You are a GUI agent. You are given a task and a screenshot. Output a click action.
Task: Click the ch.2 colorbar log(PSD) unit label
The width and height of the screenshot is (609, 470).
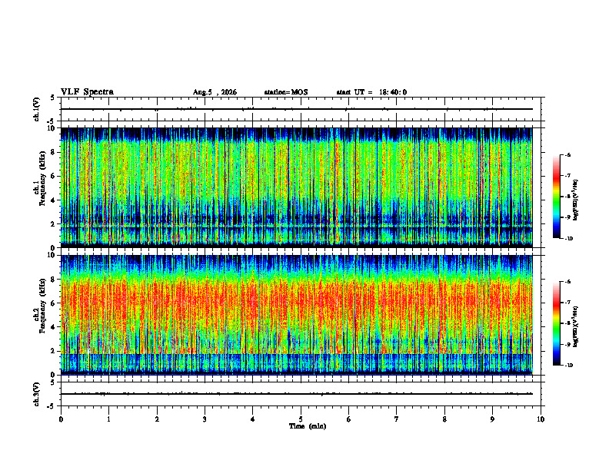tap(576, 326)
